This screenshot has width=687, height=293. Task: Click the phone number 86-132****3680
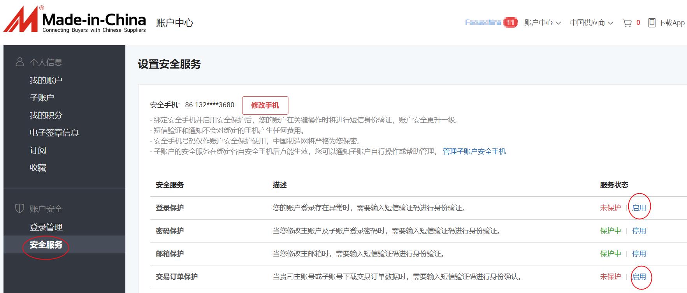tap(209, 105)
